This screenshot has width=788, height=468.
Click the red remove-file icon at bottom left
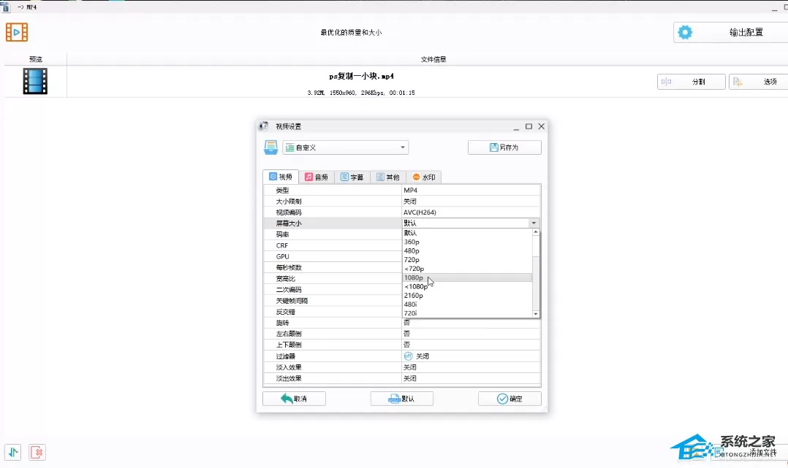click(x=37, y=453)
